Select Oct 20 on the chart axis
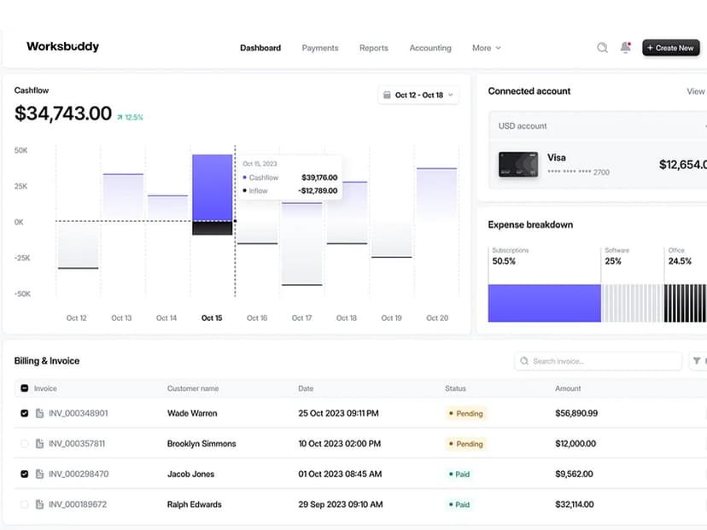The image size is (707, 530). tap(437, 317)
